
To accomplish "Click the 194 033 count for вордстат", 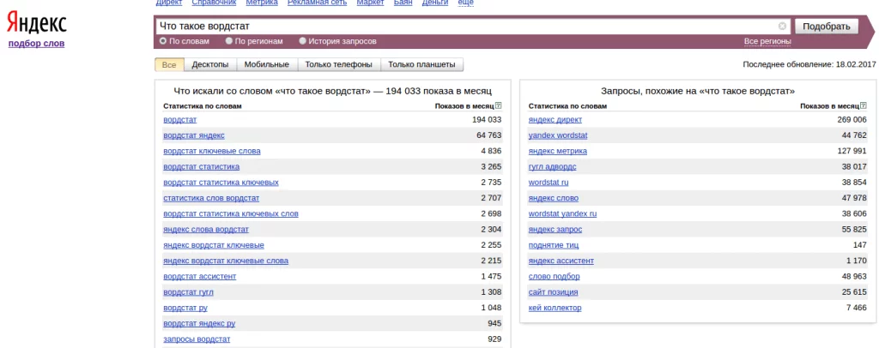I will click(x=487, y=120).
